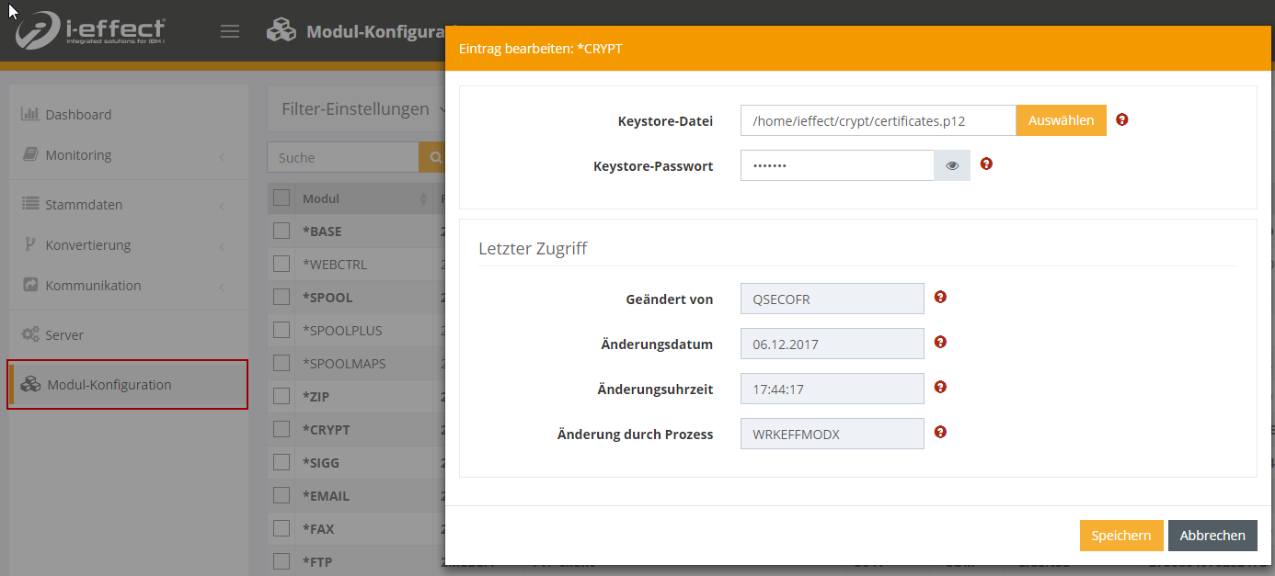Click help icon next to Geändert von
Screen dimensions: 1275x576
pos(940,298)
